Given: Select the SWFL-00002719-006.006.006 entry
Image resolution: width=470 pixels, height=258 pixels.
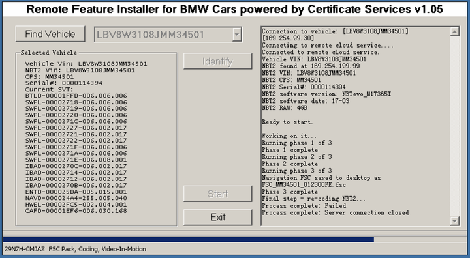Looking at the screenshot, I should [76, 109].
